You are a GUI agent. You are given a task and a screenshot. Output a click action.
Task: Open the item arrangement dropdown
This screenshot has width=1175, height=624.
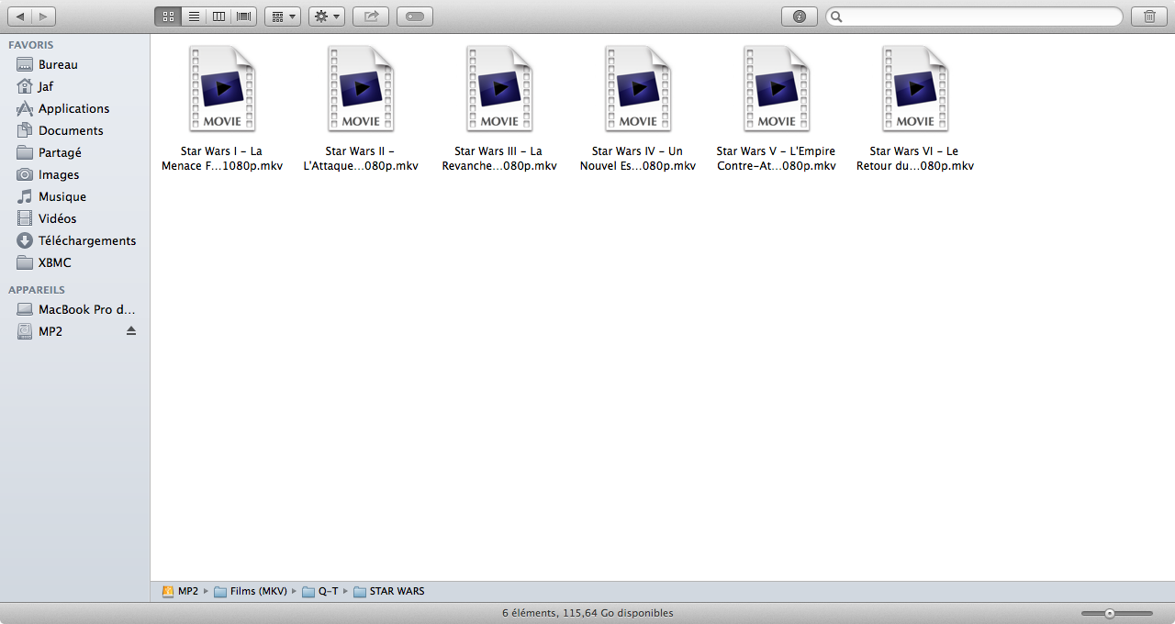coord(283,17)
